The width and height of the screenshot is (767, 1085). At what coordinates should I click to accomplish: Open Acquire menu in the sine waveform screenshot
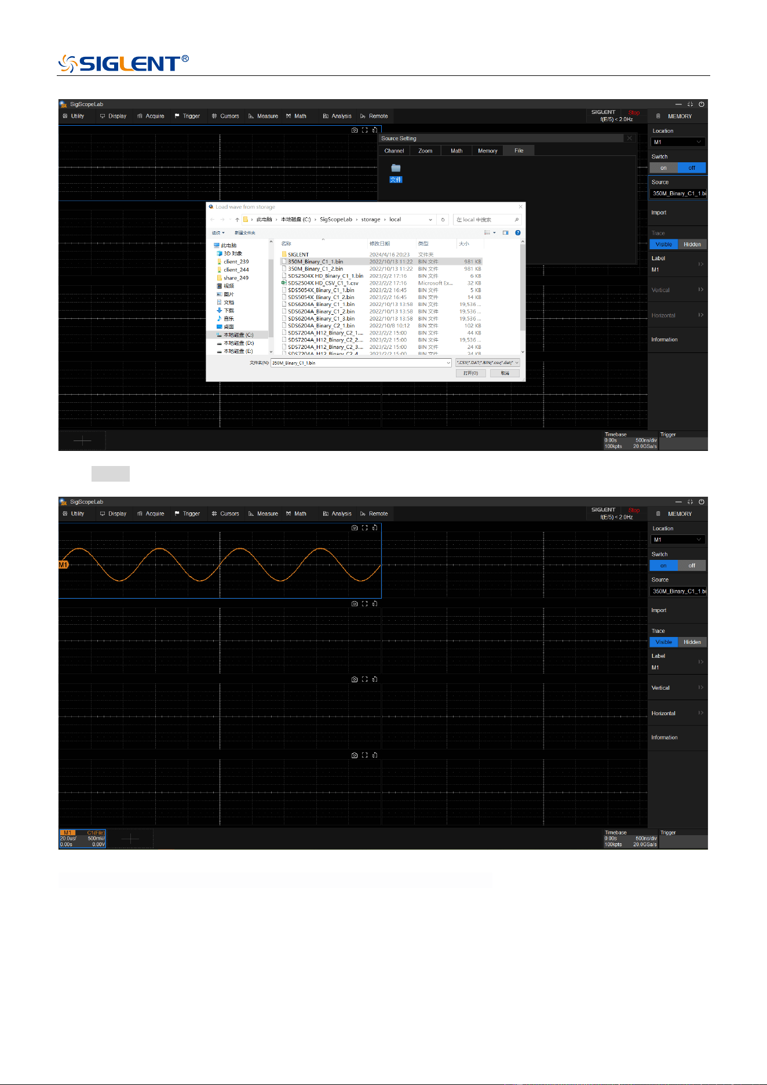(151, 514)
